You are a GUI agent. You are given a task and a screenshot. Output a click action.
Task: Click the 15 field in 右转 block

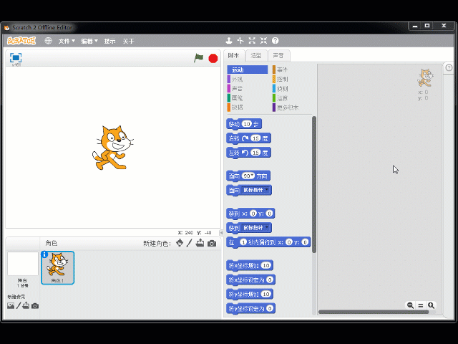256,138
